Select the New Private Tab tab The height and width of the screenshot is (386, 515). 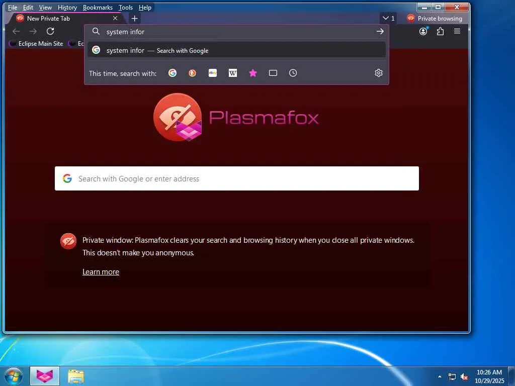[x=65, y=19]
